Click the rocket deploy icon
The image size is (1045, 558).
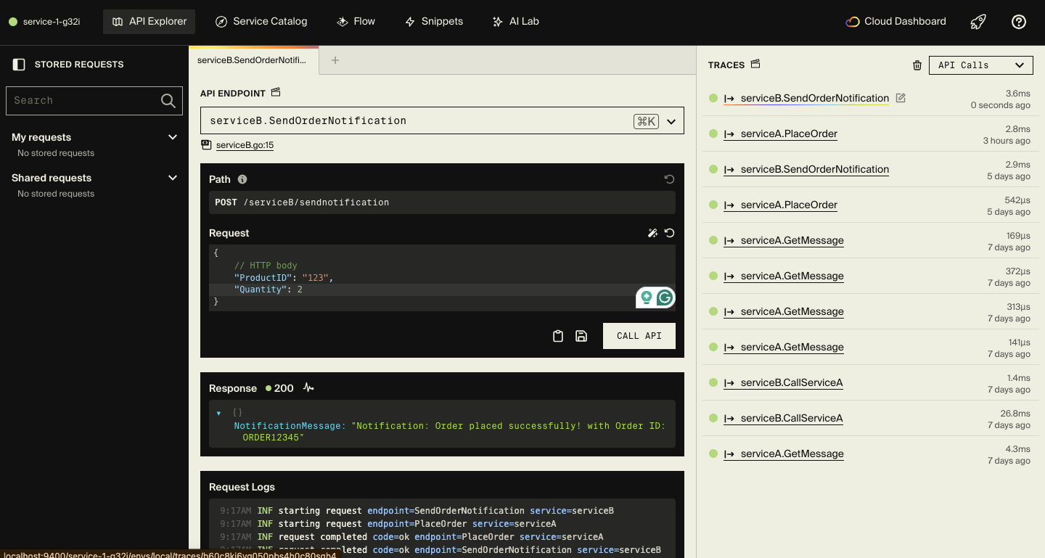(978, 22)
